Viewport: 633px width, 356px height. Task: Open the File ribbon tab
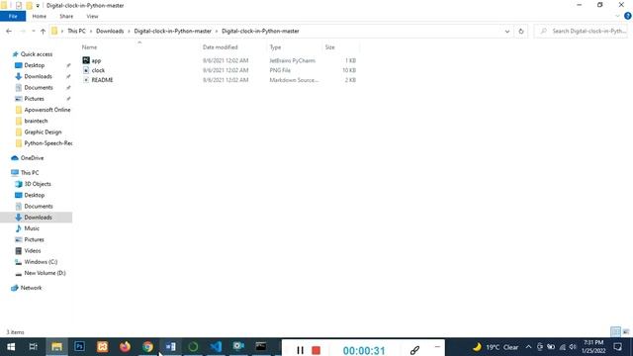(13, 16)
